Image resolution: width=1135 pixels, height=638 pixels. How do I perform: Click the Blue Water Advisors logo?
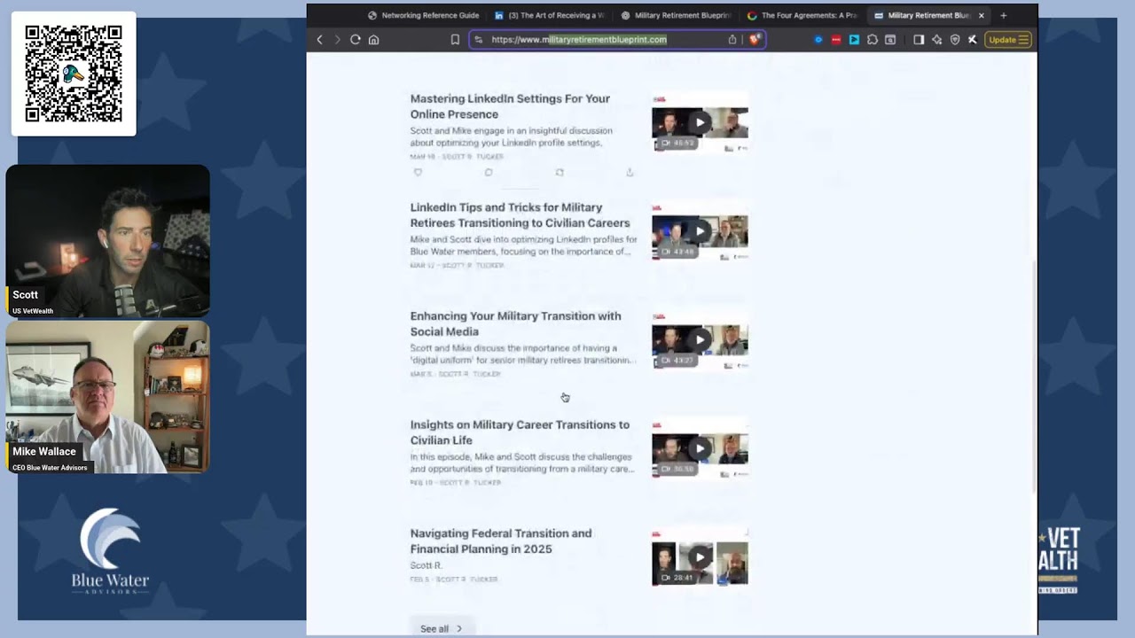110,551
